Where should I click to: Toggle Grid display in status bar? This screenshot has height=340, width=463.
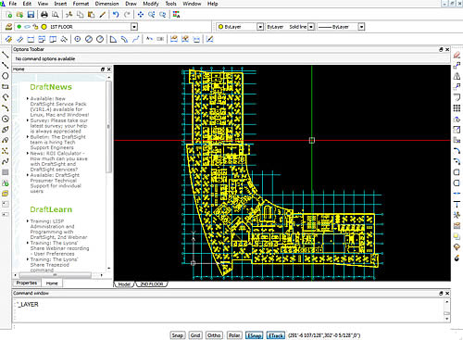(x=195, y=335)
